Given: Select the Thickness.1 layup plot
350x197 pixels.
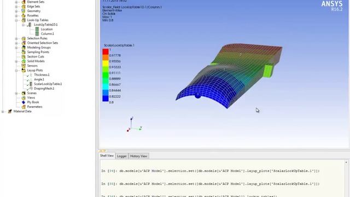Looking at the screenshot, I should point(42,75).
